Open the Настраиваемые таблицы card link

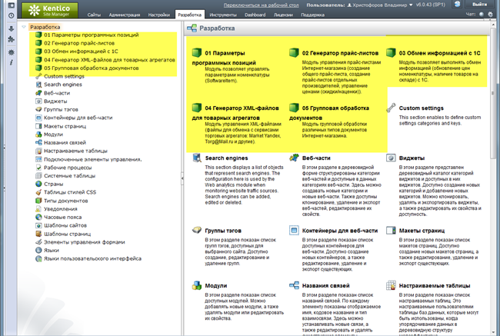click(435, 285)
